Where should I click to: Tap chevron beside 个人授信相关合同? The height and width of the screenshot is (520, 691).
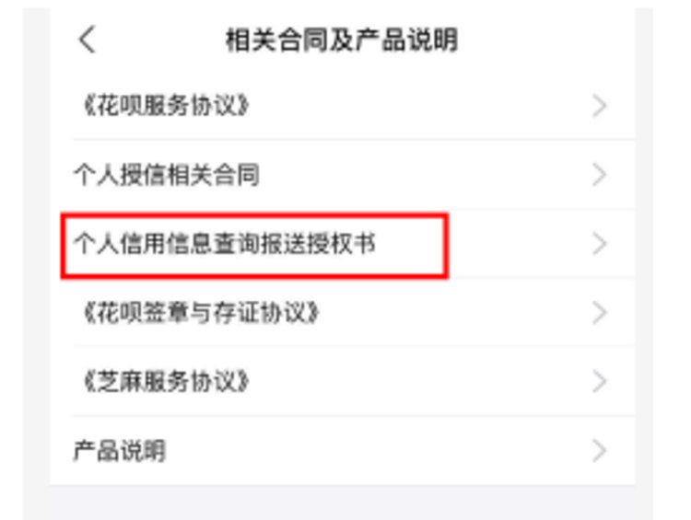tap(600, 175)
